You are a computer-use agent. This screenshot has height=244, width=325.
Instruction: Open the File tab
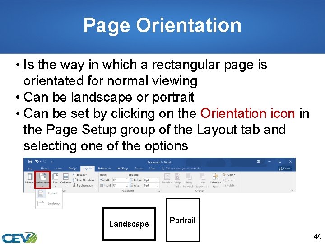click(30, 169)
